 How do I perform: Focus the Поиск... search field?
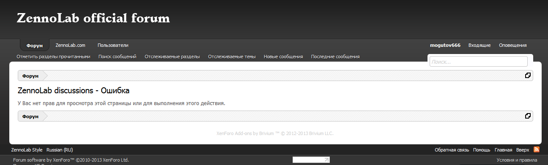479,62
